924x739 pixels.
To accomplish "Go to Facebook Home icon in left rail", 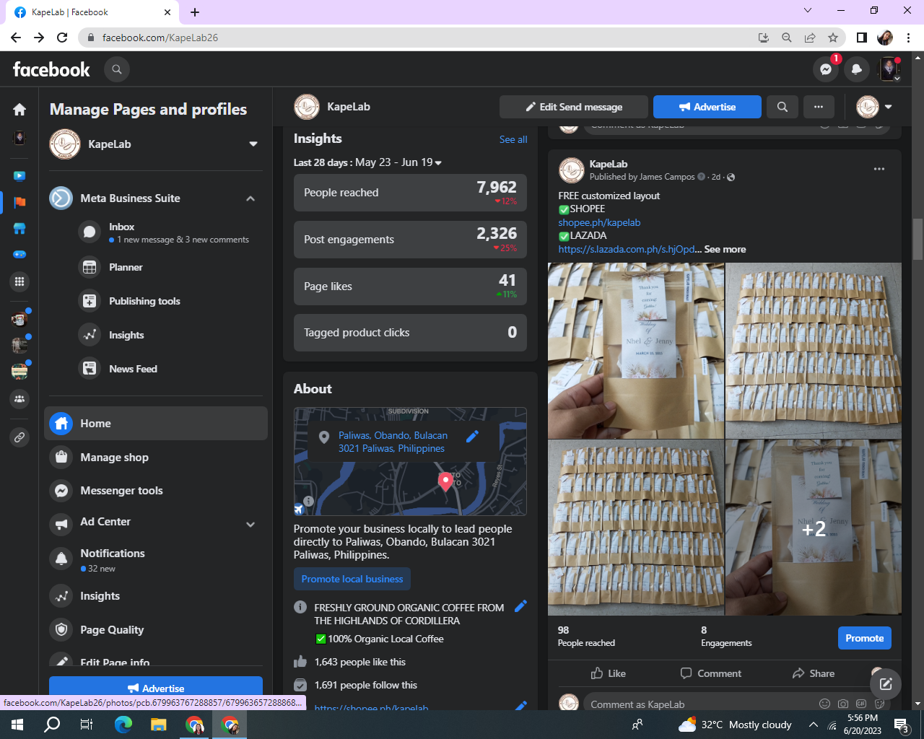I will (x=19, y=109).
